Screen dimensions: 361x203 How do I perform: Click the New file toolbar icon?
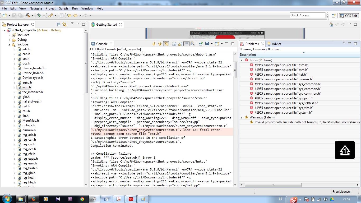pos(4,15)
